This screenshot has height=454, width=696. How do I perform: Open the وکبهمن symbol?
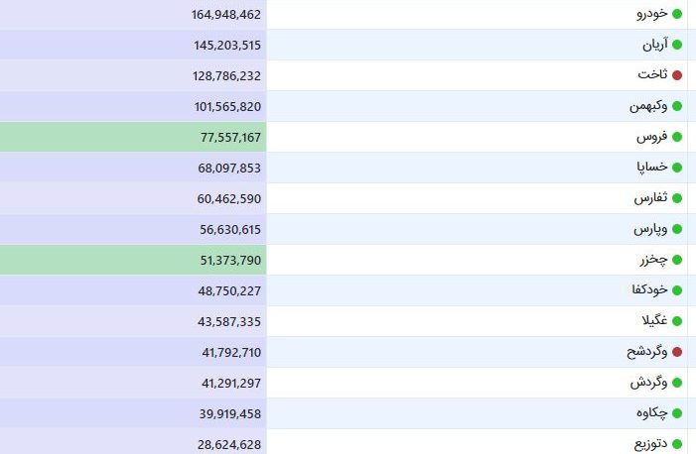648,106
